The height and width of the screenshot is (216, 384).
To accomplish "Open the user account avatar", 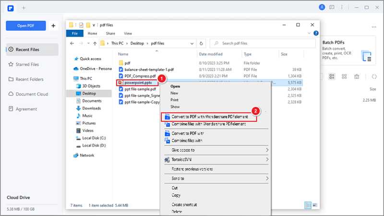I will (322, 7).
